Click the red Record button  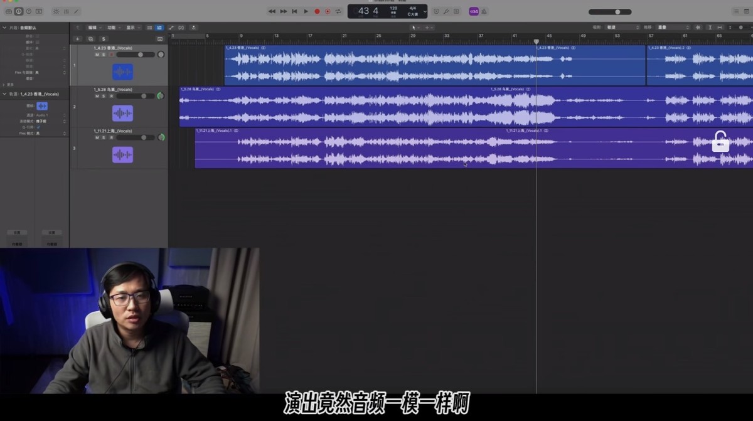(317, 11)
